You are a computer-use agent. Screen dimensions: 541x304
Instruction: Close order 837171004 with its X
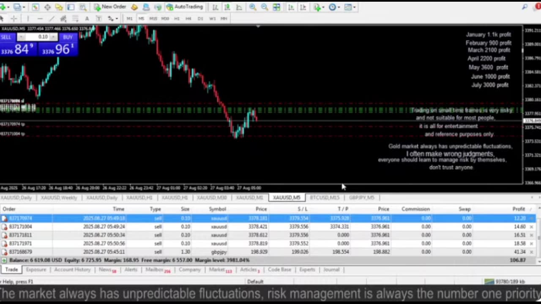pos(531,227)
